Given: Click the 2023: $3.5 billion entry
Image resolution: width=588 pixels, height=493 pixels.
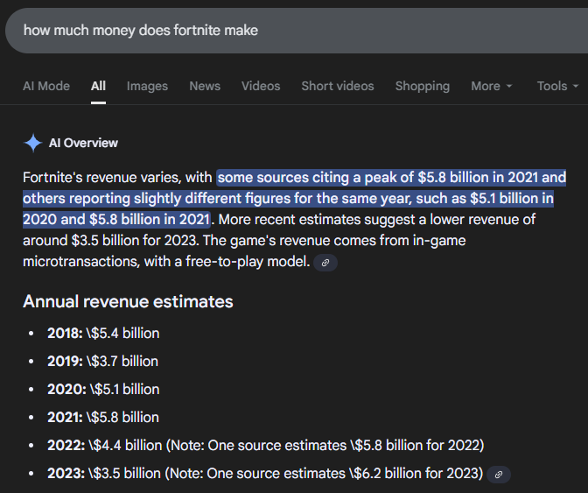Looking at the screenshot, I should (265, 474).
